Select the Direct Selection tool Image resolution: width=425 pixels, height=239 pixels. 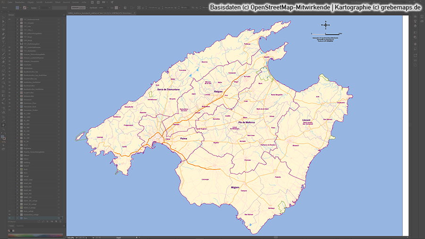[x=3, y=22]
